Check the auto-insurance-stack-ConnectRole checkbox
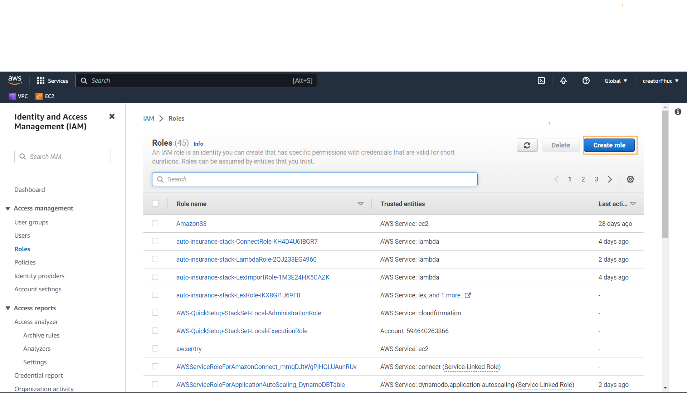Viewport: 687px width, 393px height. pos(155,241)
